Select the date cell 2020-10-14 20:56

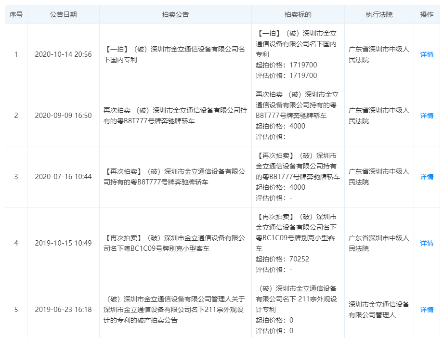[63, 54]
